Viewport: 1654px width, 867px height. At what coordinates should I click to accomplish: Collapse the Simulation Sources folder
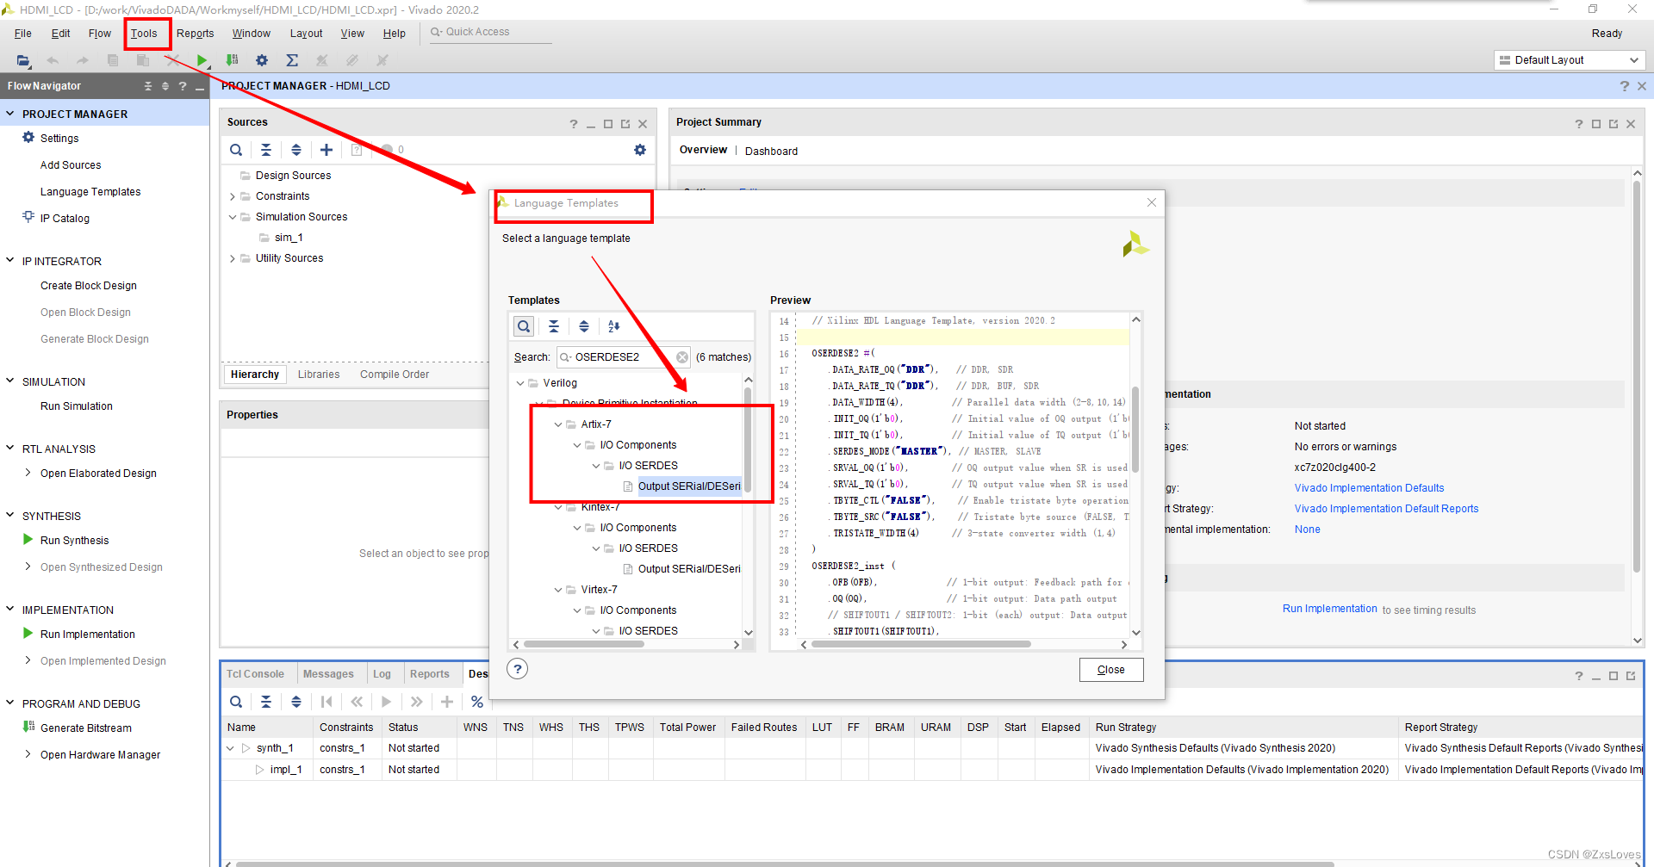(x=233, y=217)
